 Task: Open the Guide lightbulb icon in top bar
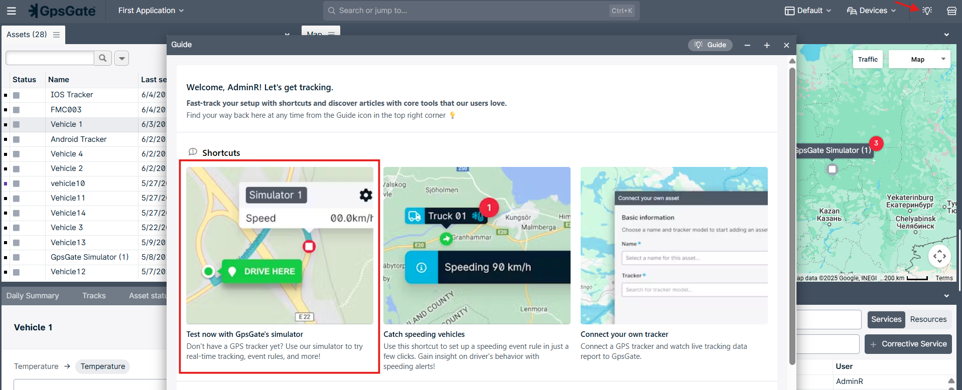927,11
